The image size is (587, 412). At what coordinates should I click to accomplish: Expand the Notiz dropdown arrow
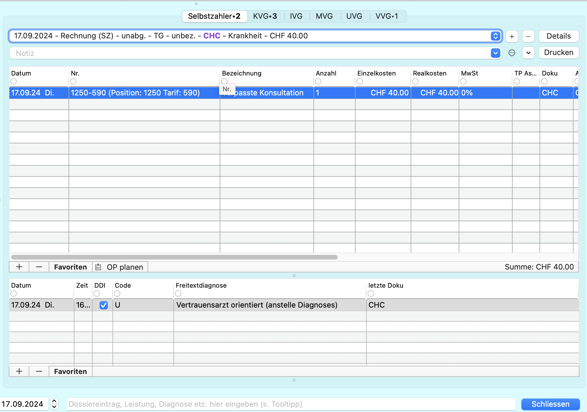[x=495, y=53]
